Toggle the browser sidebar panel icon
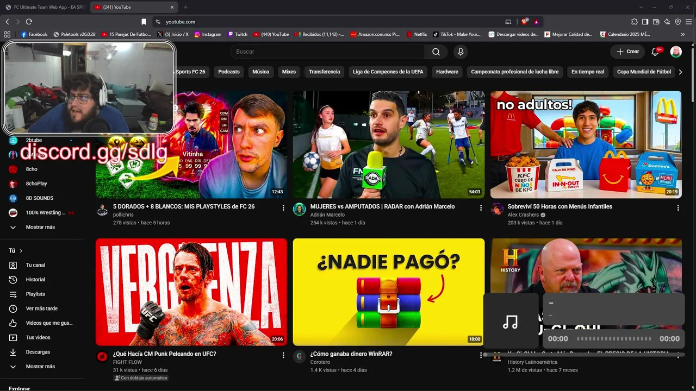This screenshot has height=391, width=696. coord(645,22)
